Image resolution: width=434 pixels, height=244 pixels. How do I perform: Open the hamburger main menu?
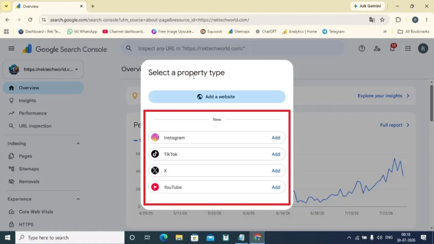[11, 49]
